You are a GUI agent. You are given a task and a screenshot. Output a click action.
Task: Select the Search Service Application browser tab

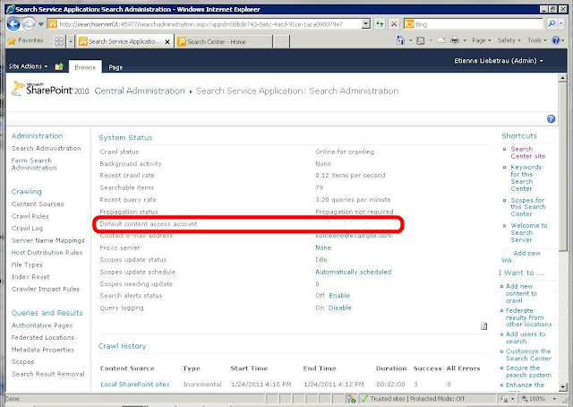[x=125, y=42]
